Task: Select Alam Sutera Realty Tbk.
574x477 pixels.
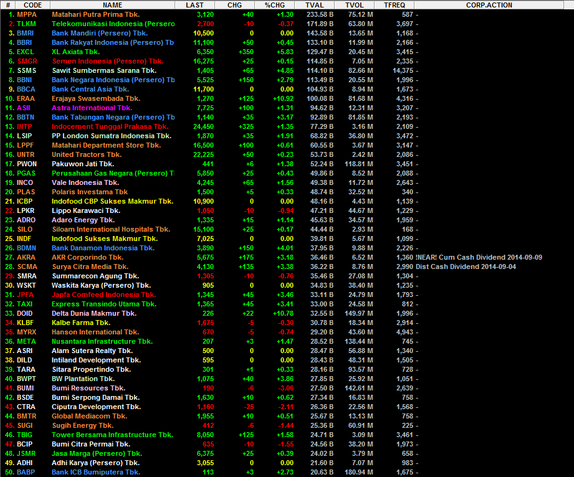Action: pyautogui.click(x=92, y=351)
